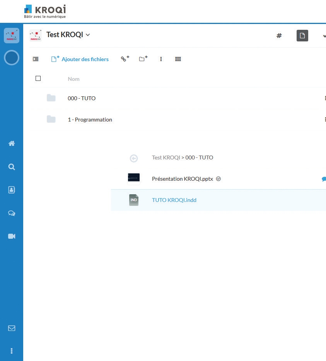Go back using the left arrow circle
This screenshot has height=361, width=326.
(x=133, y=158)
